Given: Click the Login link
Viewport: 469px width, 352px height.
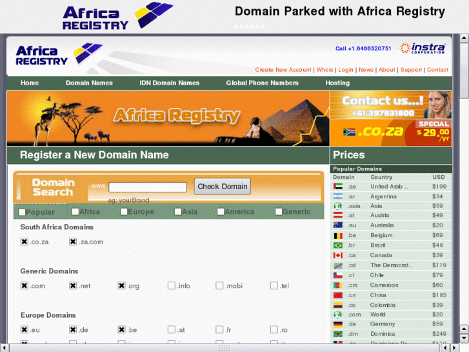Looking at the screenshot, I should [x=346, y=70].
